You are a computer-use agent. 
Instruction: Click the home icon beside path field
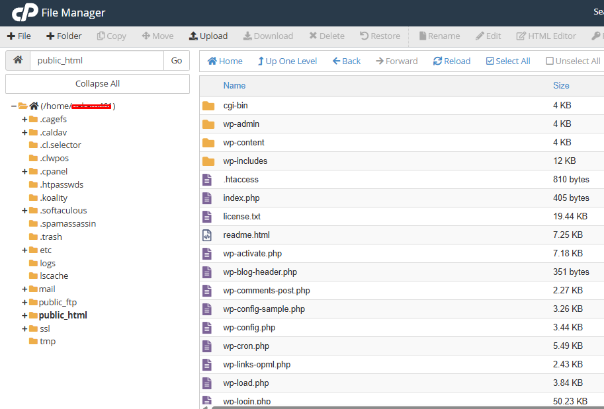click(18, 60)
